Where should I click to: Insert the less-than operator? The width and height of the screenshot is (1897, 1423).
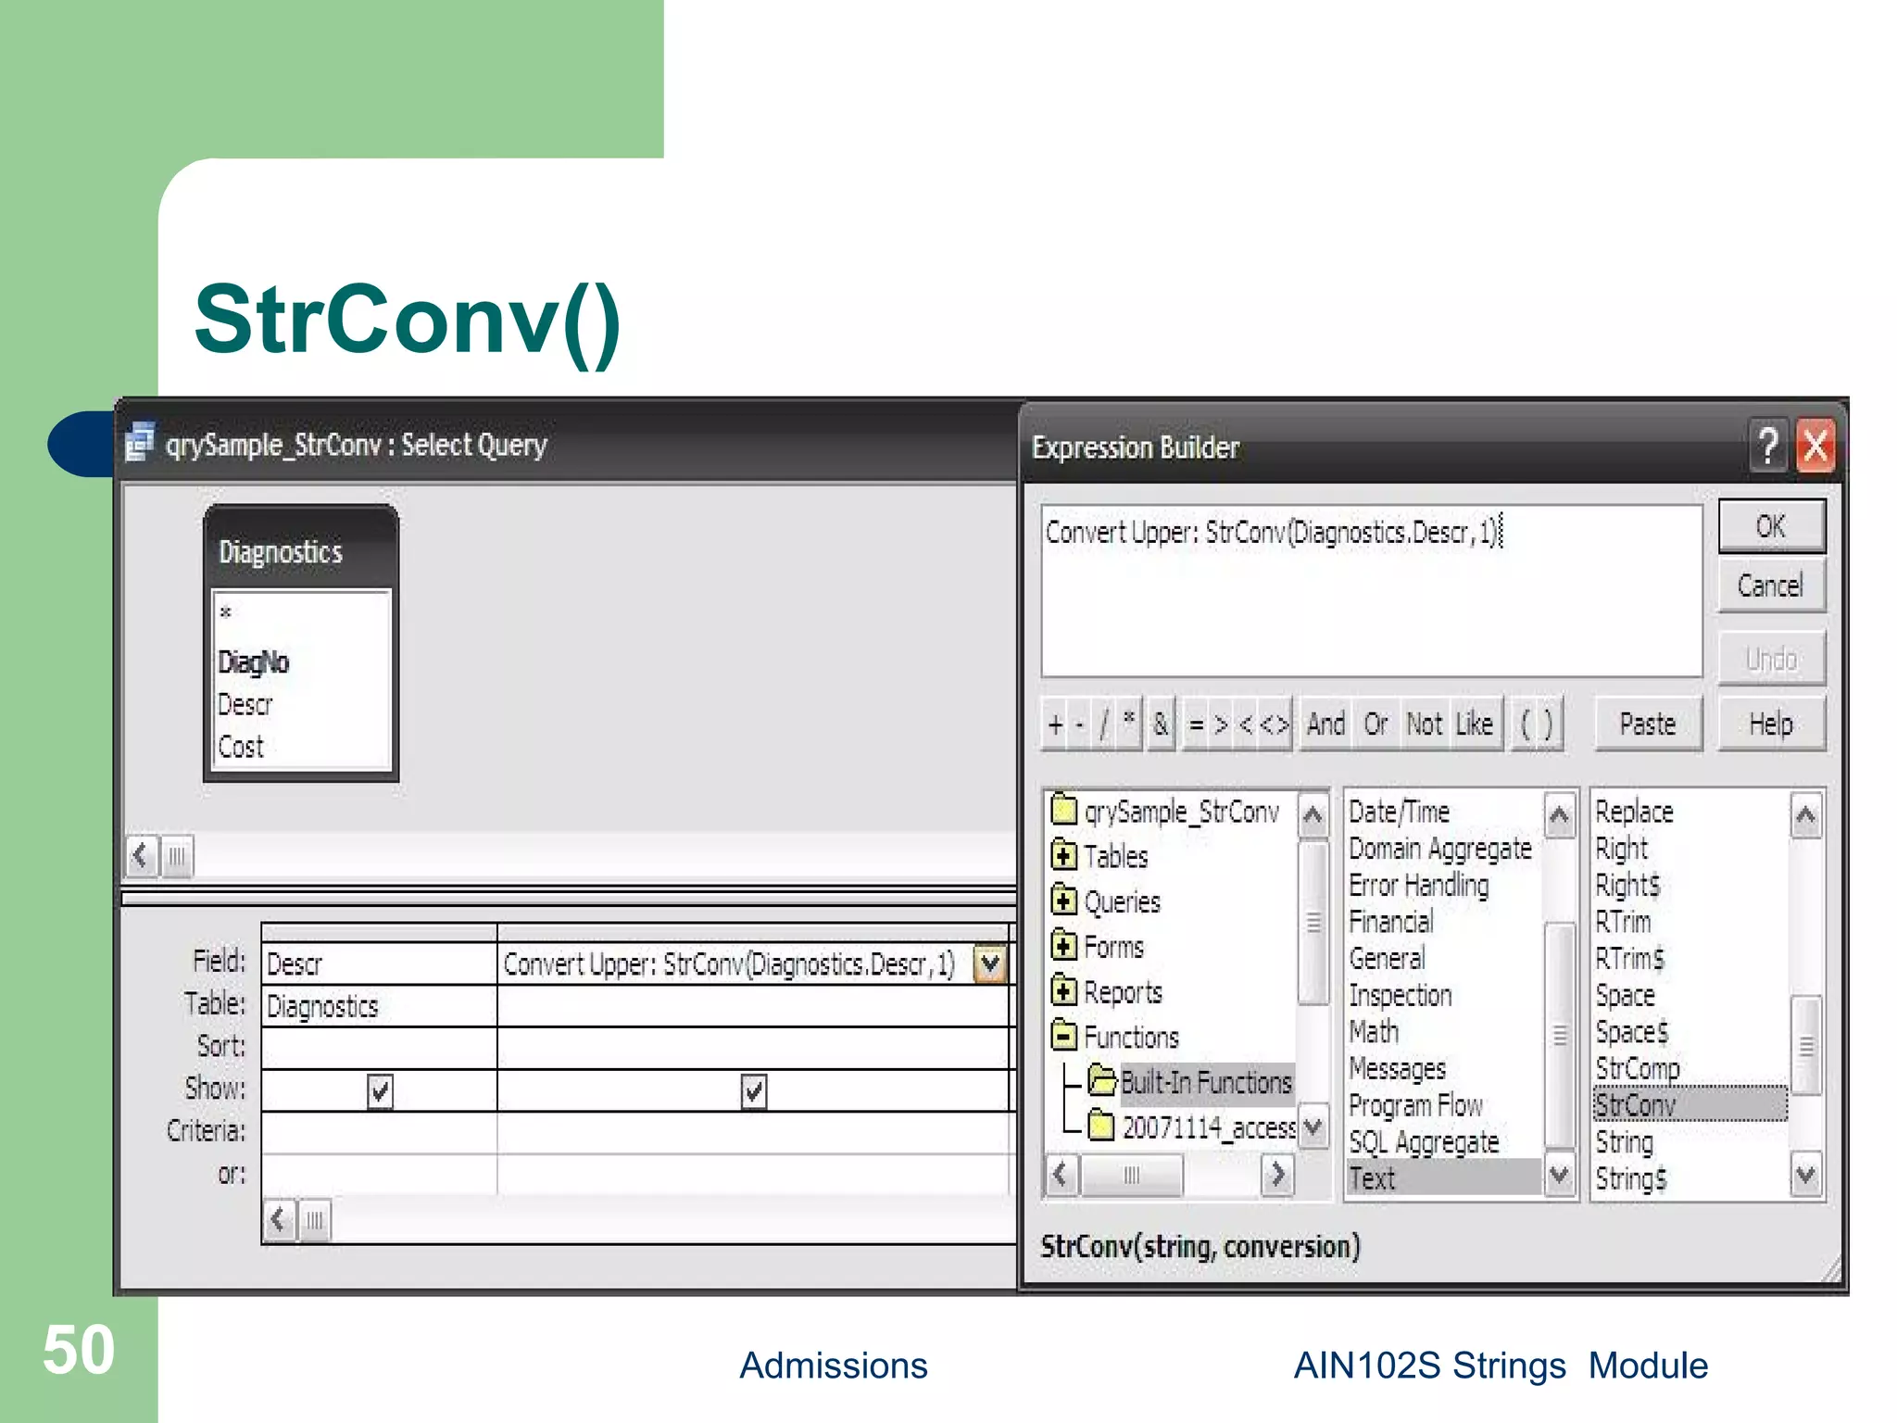[1246, 724]
